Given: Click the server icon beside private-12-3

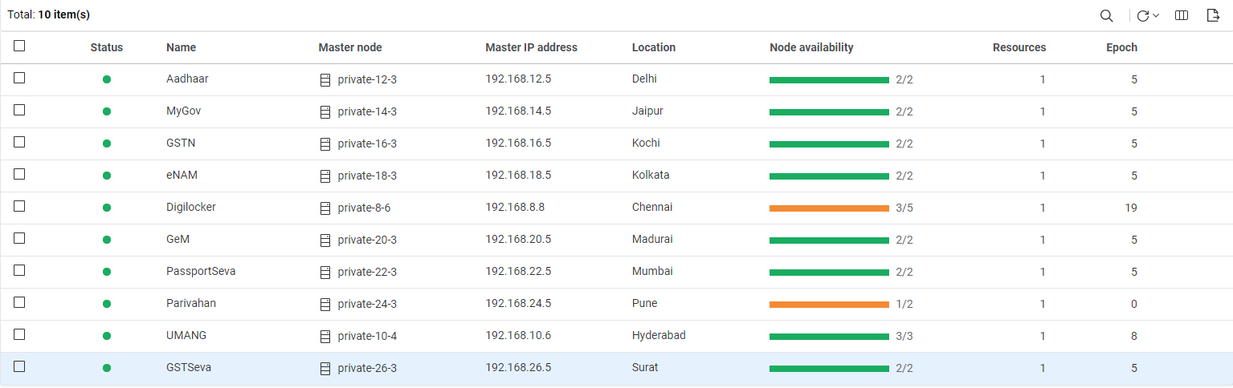Looking at the screenshot, I should [x=325, y=80].
